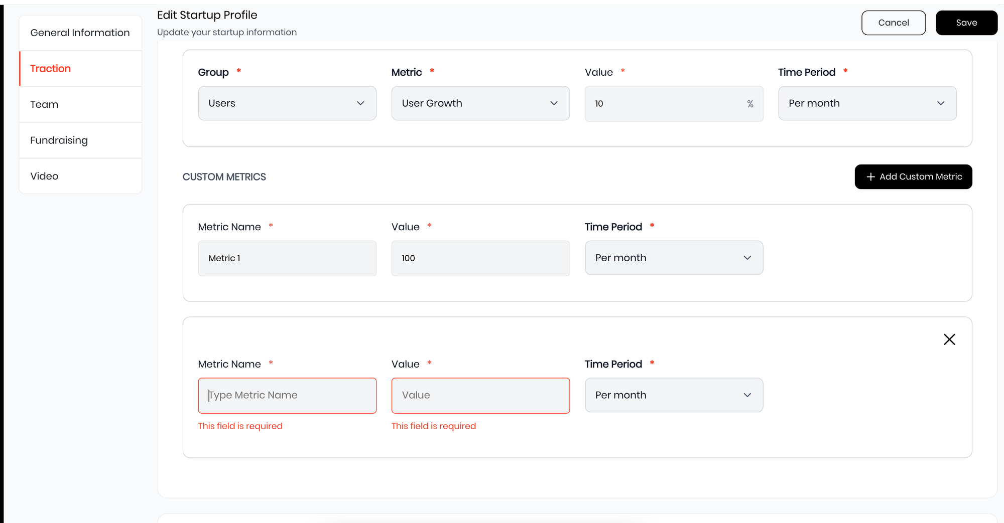
Task: Expand Metric 1 Time Period dropdown
Action: (x=673, y=258)
